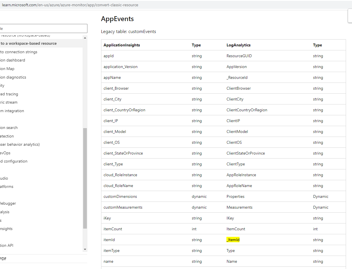Click the LogAnalytics column header
352x269 pixels.
tap(239, 45)
